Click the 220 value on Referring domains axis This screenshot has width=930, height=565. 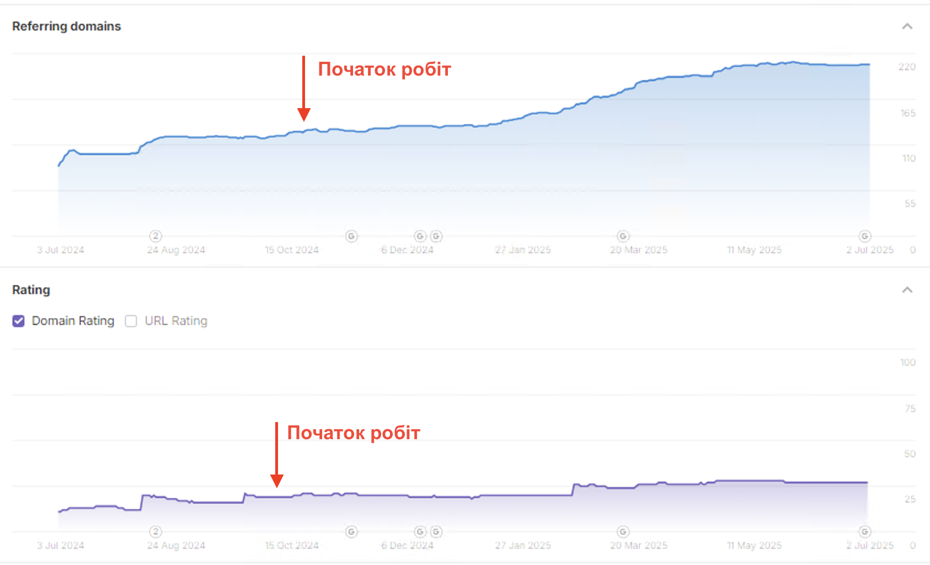(907, 67)
